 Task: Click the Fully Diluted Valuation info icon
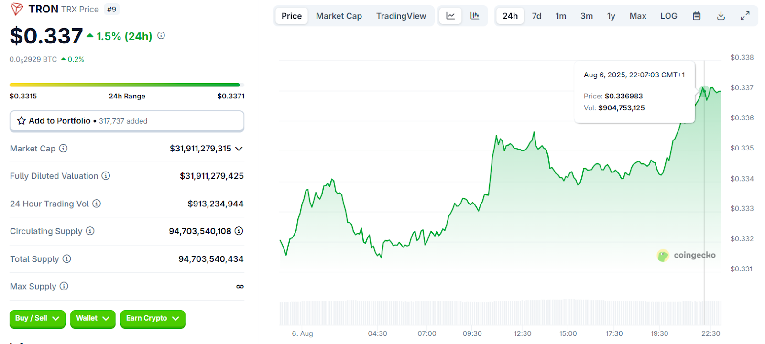point(106,176)
